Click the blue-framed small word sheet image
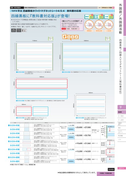Screen dimensions: 126x176 (x=40, y=111)
